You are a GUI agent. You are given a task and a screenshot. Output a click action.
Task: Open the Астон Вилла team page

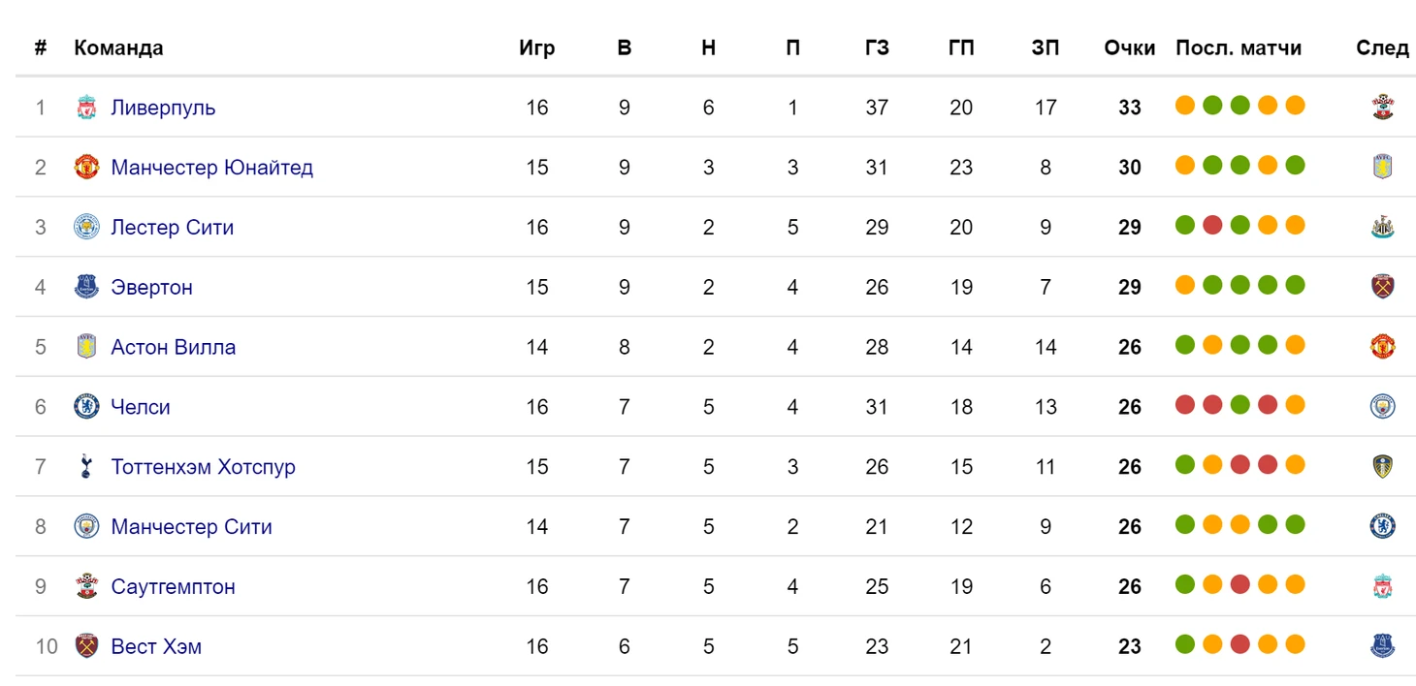click(174, 347)
